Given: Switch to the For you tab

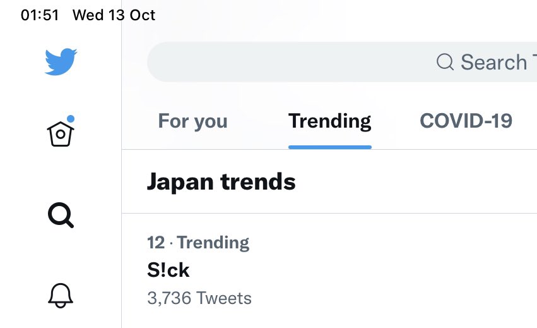Looking at the screenshot, I should pyautogui.click(x=192, y=121).
